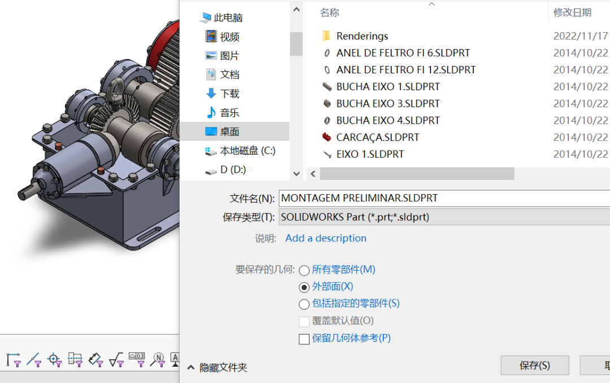This screenshot has width=610, height=383.
Task: Collapse folders via 隐藏文件夹 chevron
Action: tap(191, 367)
